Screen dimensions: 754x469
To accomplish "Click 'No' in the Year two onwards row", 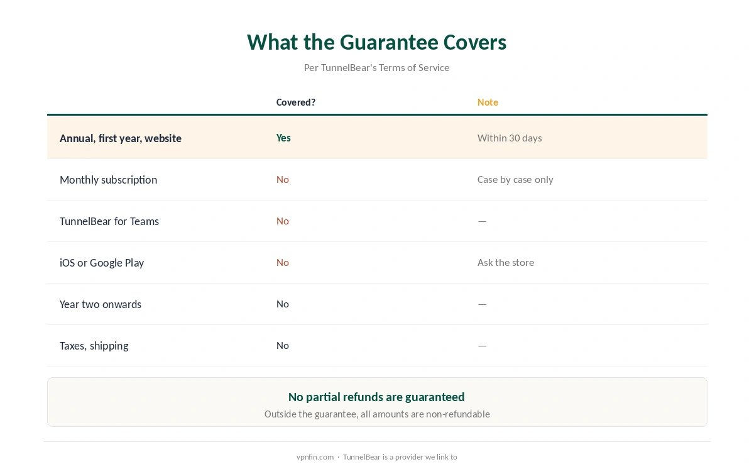I will [283, 304].
